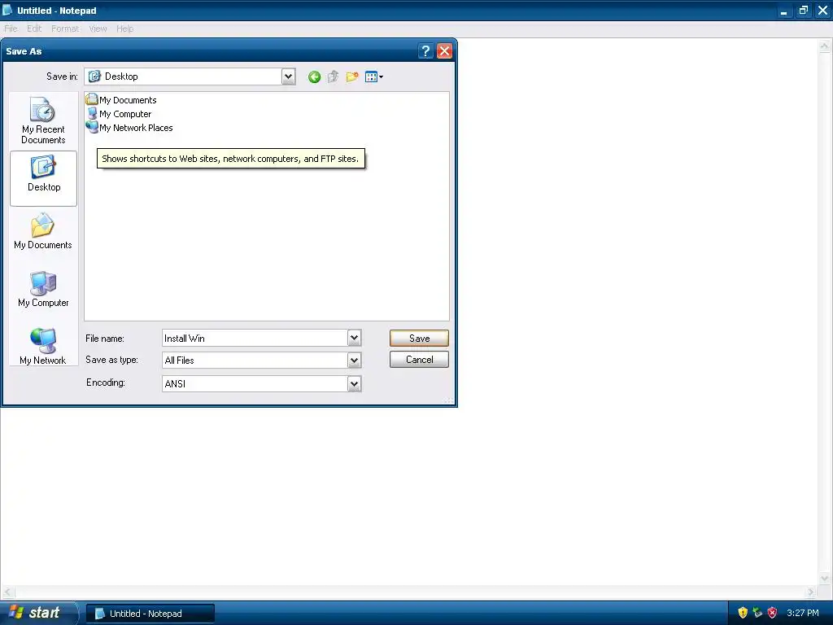The image size is (833, 625).
Task: Select My Documents folder in file list
Action: 121,100
